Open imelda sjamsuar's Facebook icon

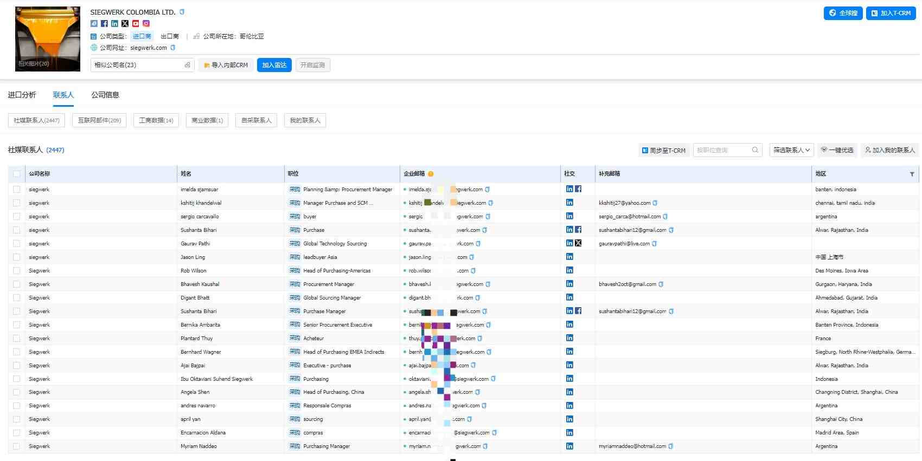point(578,189)
